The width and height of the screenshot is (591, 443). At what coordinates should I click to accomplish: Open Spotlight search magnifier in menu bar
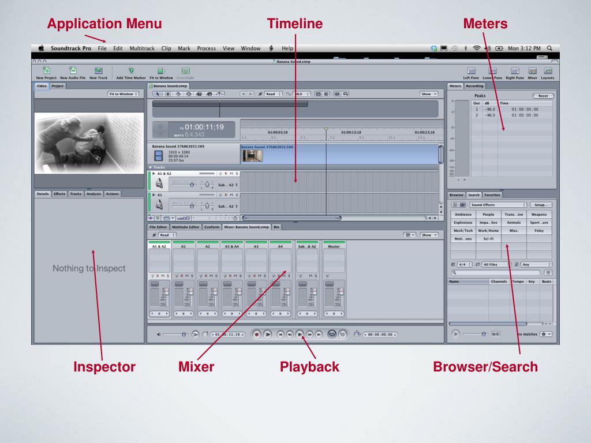coord(549,48)
